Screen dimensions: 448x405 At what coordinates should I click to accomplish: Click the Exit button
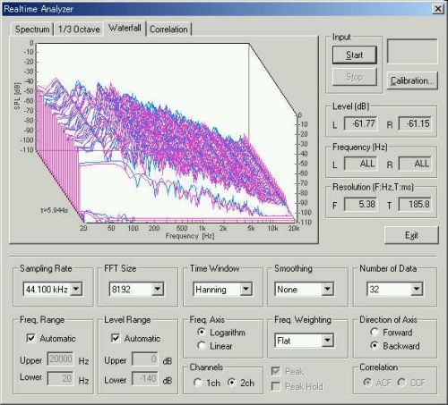point(411,235)
